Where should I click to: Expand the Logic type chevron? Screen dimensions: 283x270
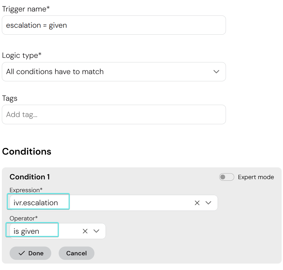click(x=216, y=72)
